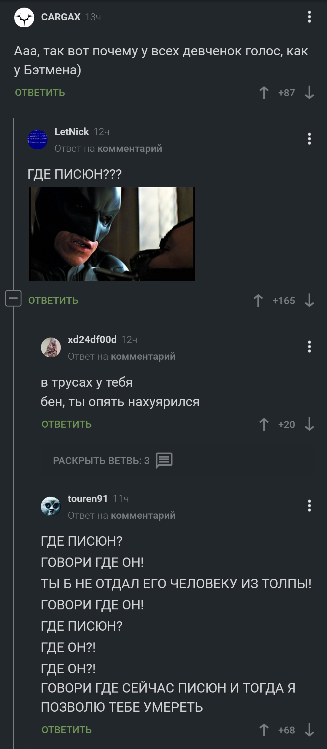
Task: Open options menu for LetNick's comment
Action: 309,139
